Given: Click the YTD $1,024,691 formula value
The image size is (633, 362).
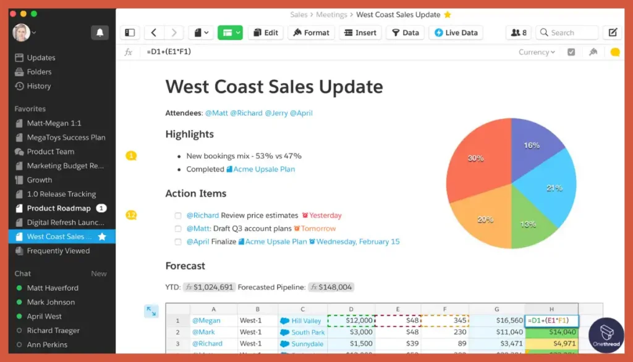Looking at the screenshot, I should [x=209, y=287].
